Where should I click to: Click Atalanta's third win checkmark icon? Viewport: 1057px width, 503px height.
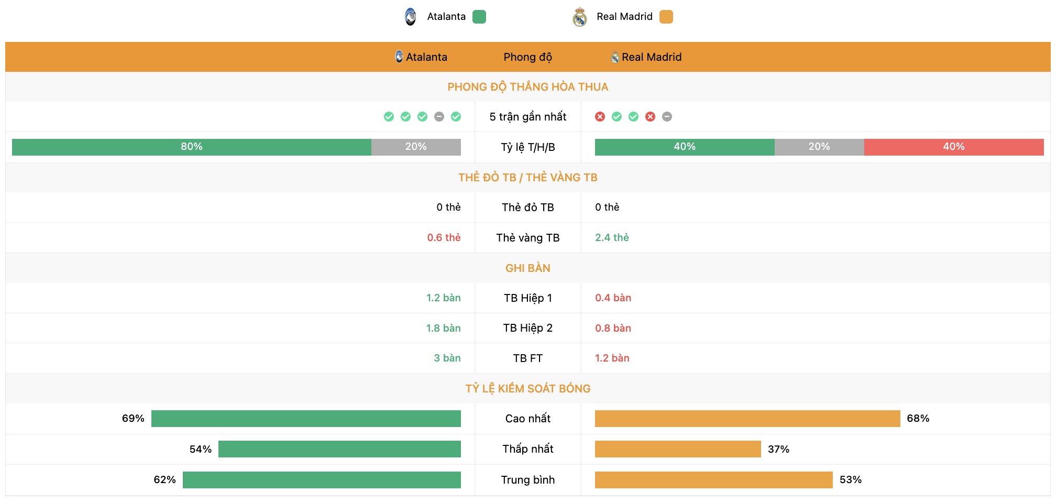pyautogui.click(x=422, y=116)
